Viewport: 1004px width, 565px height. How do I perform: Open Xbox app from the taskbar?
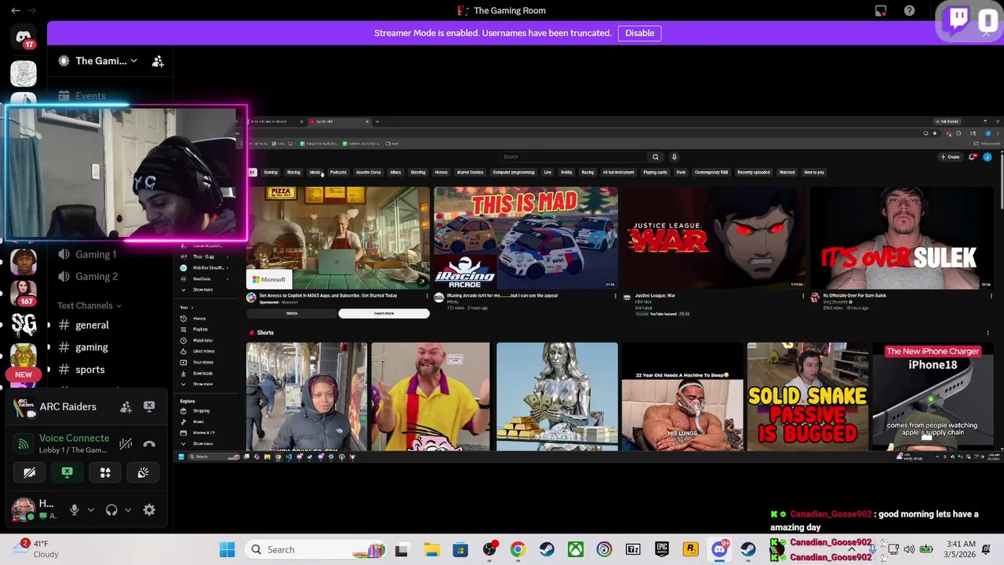point(575,550)
